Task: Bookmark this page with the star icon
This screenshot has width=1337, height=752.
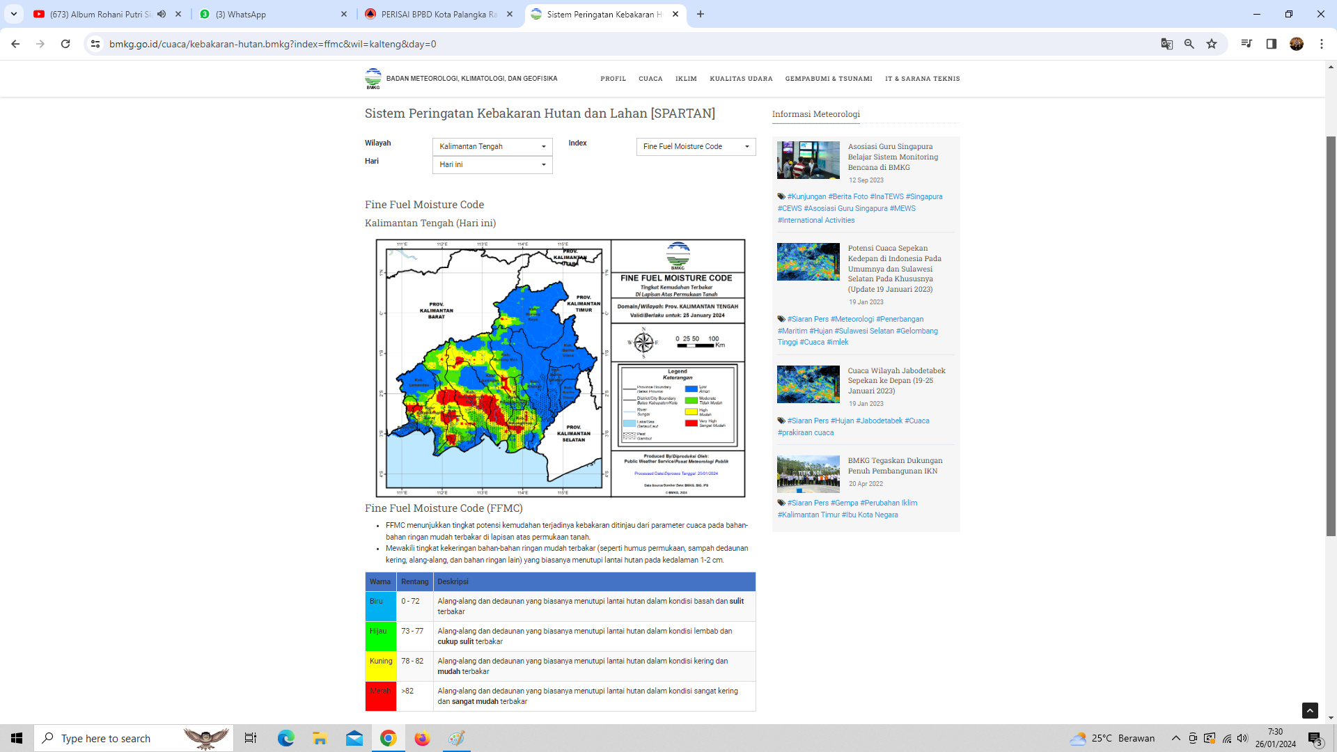Action: (x=1212, y=44)
